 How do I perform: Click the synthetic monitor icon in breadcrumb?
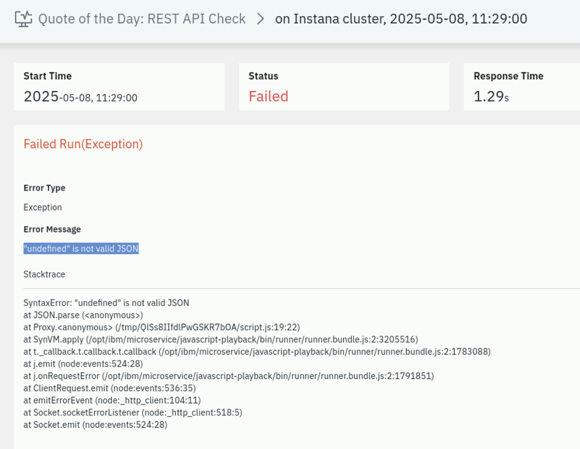point(23,19)
